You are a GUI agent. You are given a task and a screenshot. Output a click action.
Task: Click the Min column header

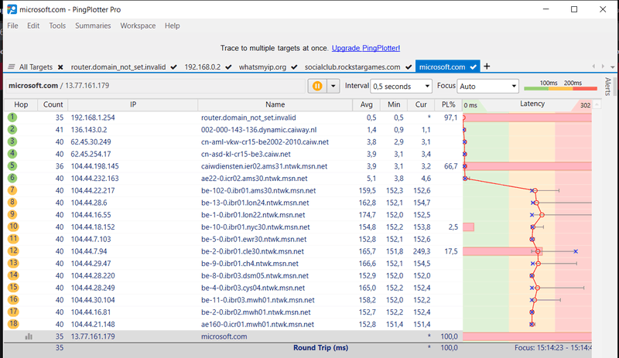394,104
